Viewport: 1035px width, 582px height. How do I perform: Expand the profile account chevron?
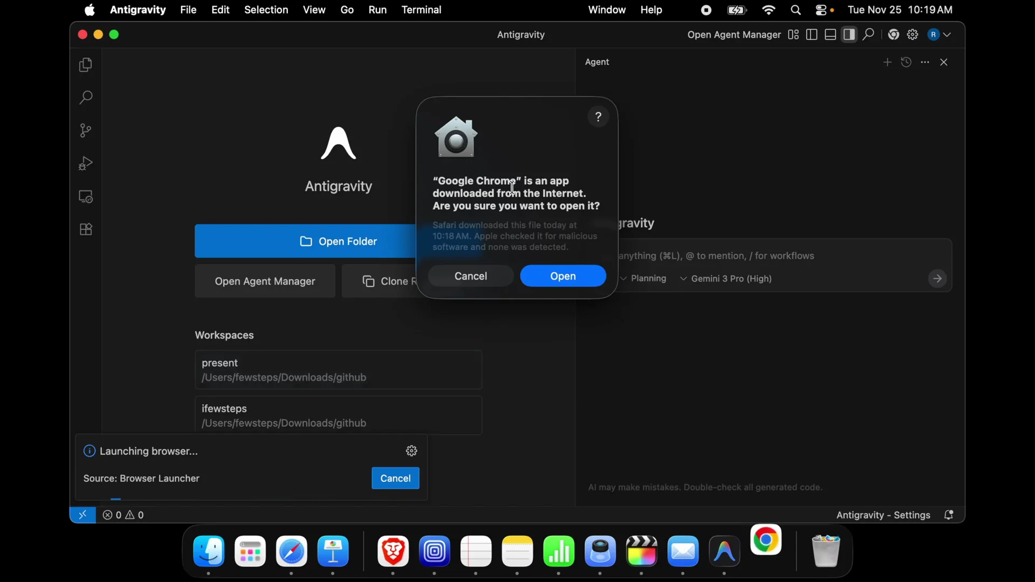click(x=947, y=34)
